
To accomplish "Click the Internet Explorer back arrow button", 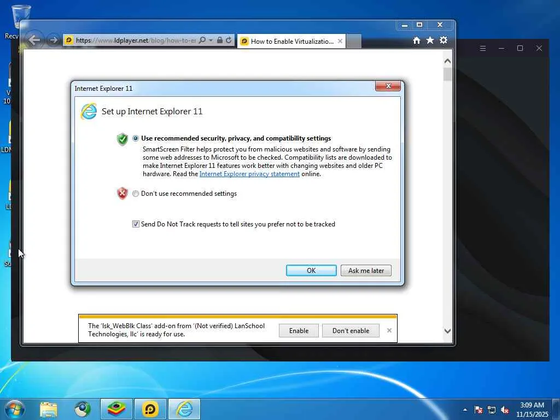I will 34,40.
